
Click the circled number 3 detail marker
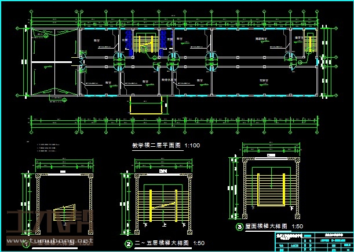[239, 227]
